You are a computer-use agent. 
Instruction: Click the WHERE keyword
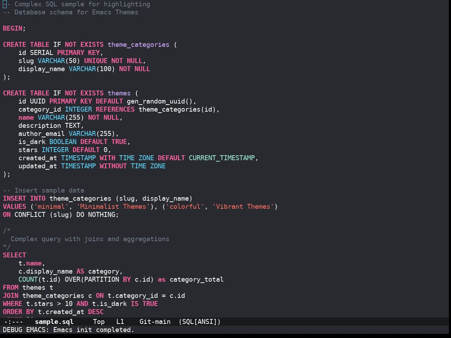(x=13, y=303)
